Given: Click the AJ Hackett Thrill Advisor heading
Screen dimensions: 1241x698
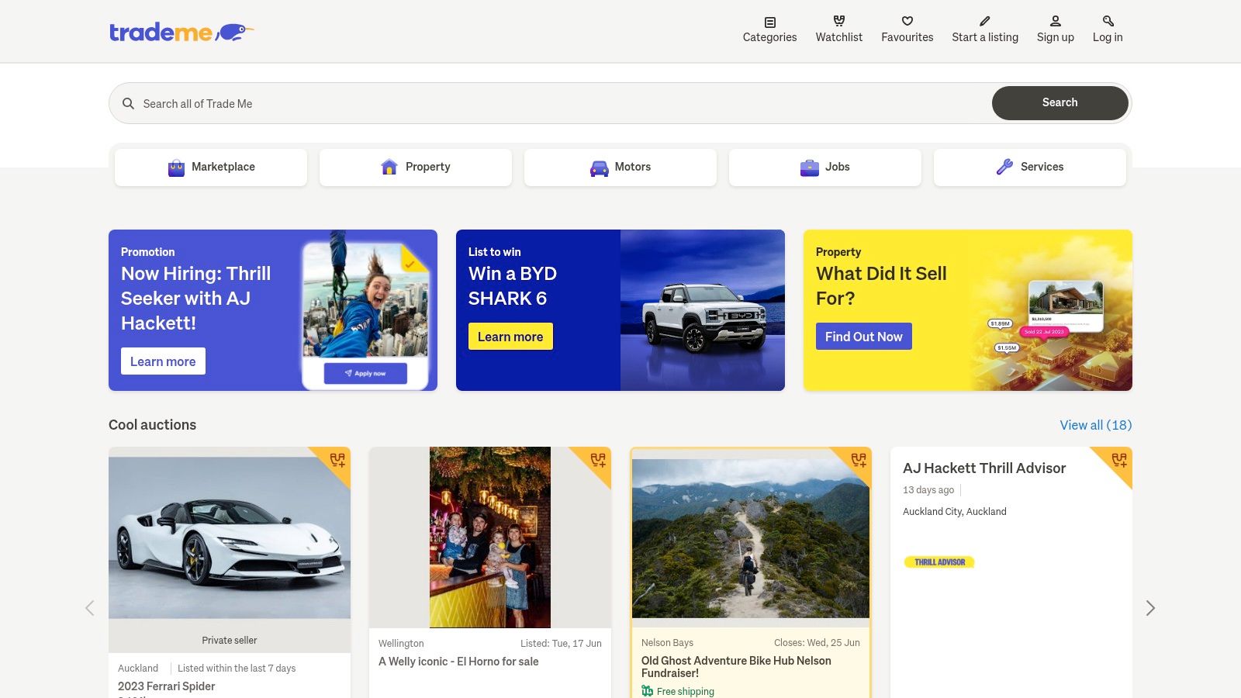Looking at the screenshot, I should (x=984, y=468).
